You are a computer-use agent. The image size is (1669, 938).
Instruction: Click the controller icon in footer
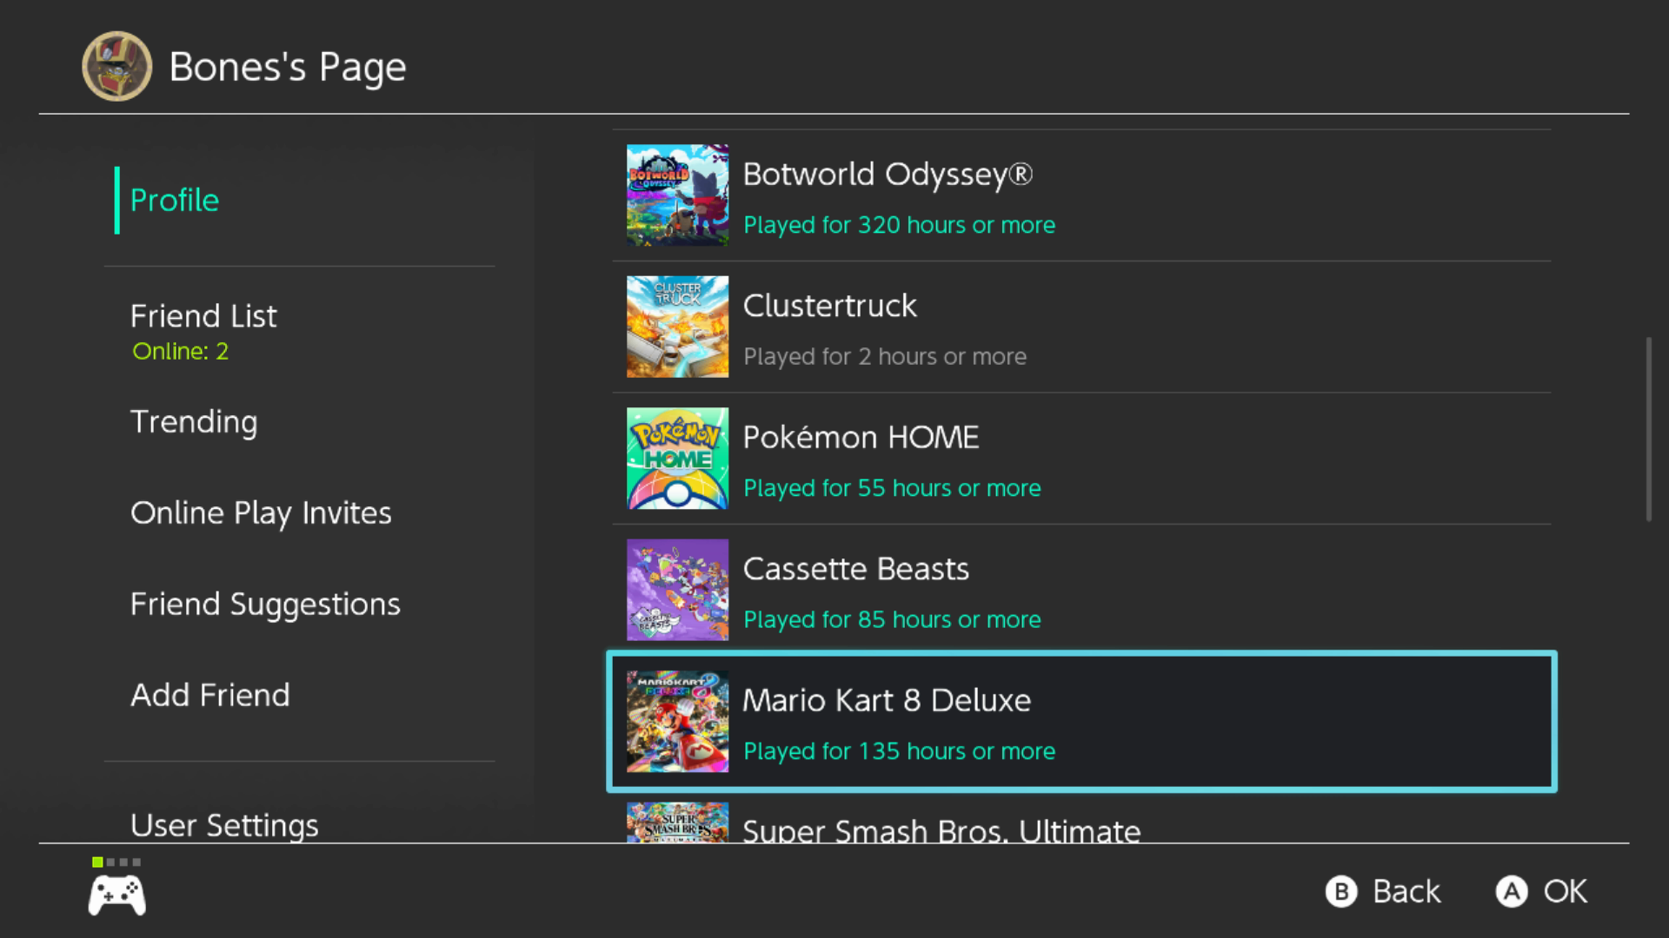tap(117, 895)
